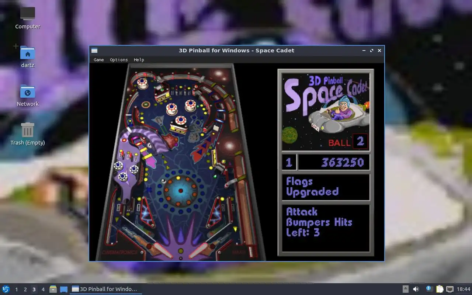Click the 18:44 clock

[464, 289]
